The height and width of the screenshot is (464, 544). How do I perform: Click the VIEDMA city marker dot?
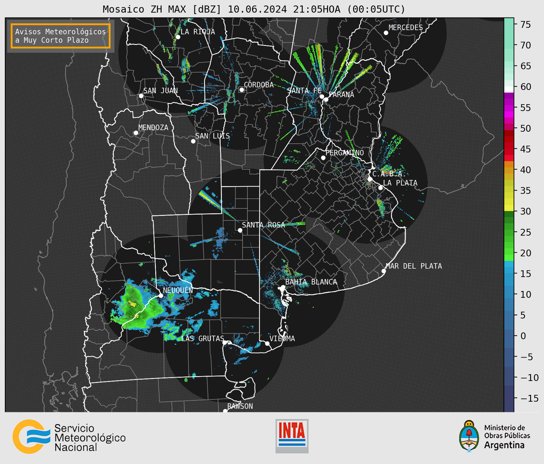coord(267,343)
